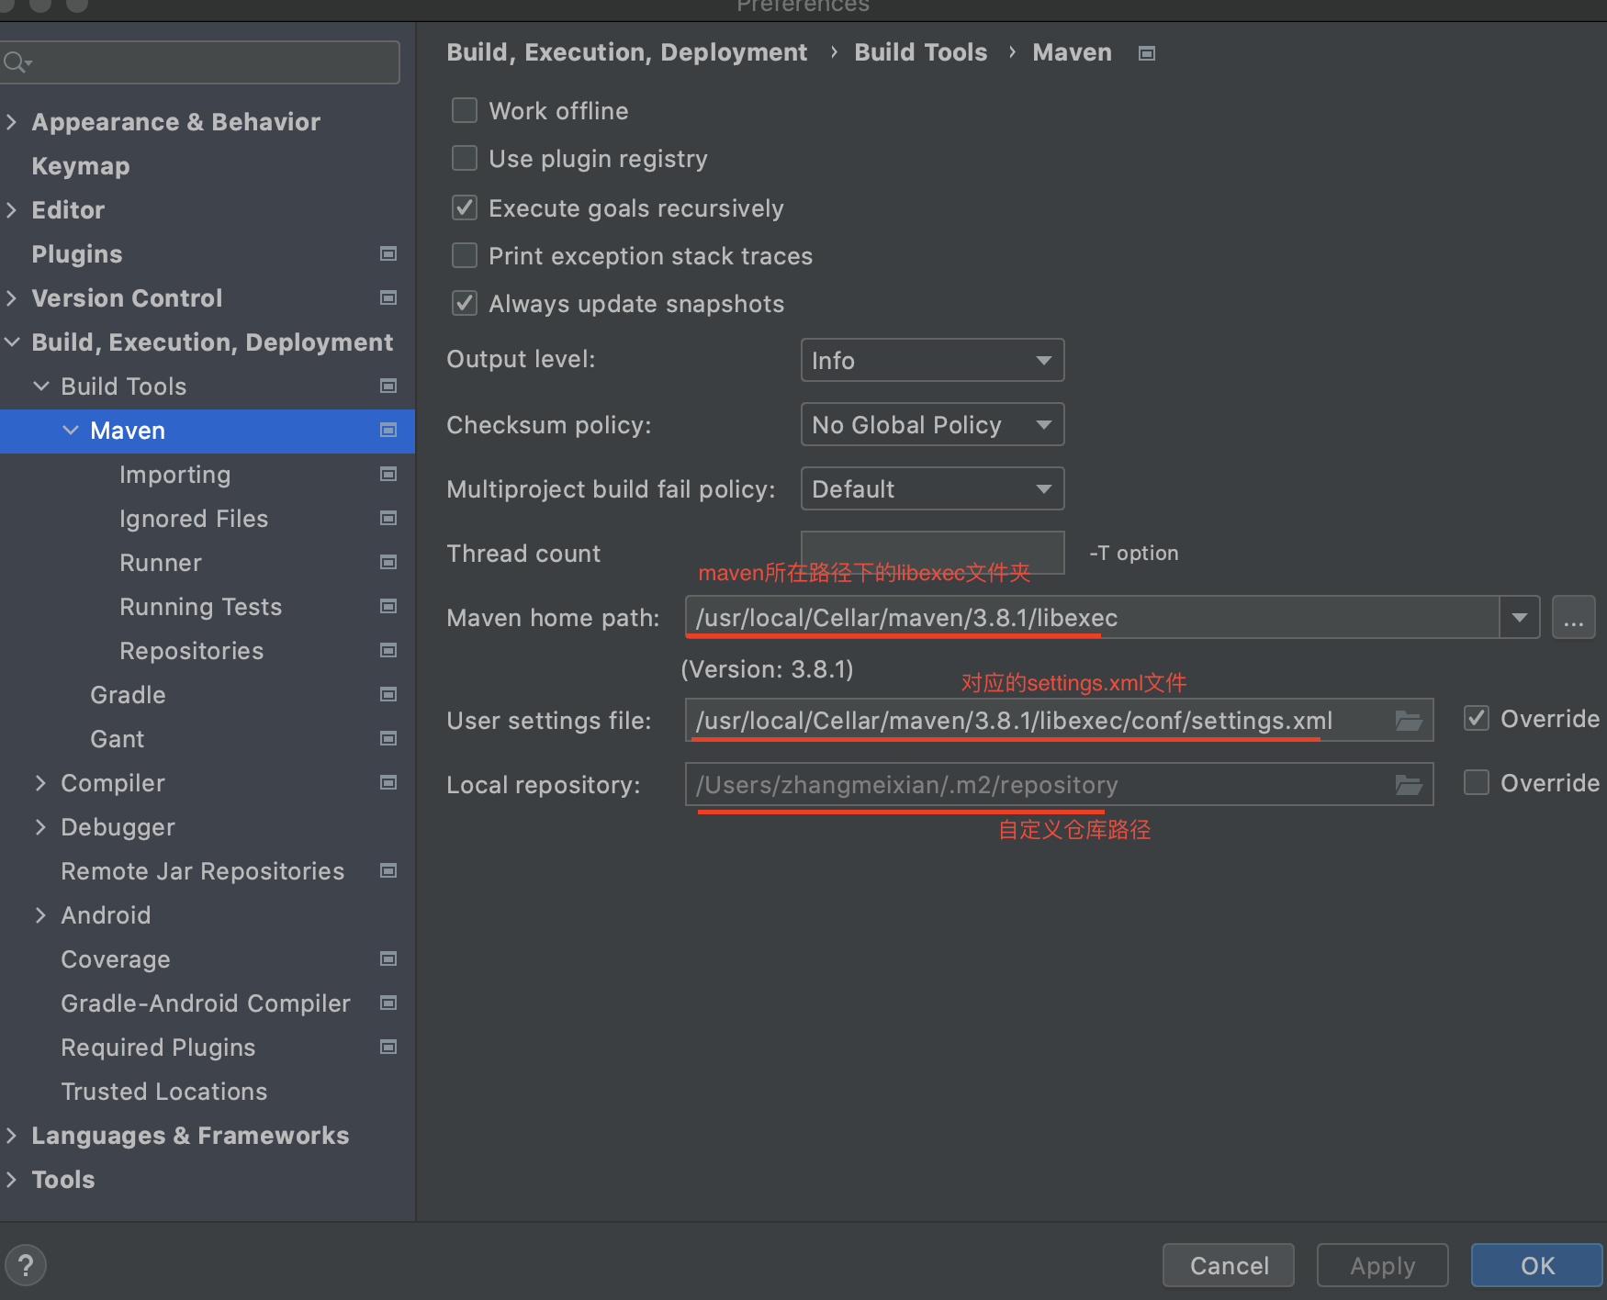Open Maven home path dropdown arrow
This screenshot has width=1607, height=1300.
(x=1520, y=617)
